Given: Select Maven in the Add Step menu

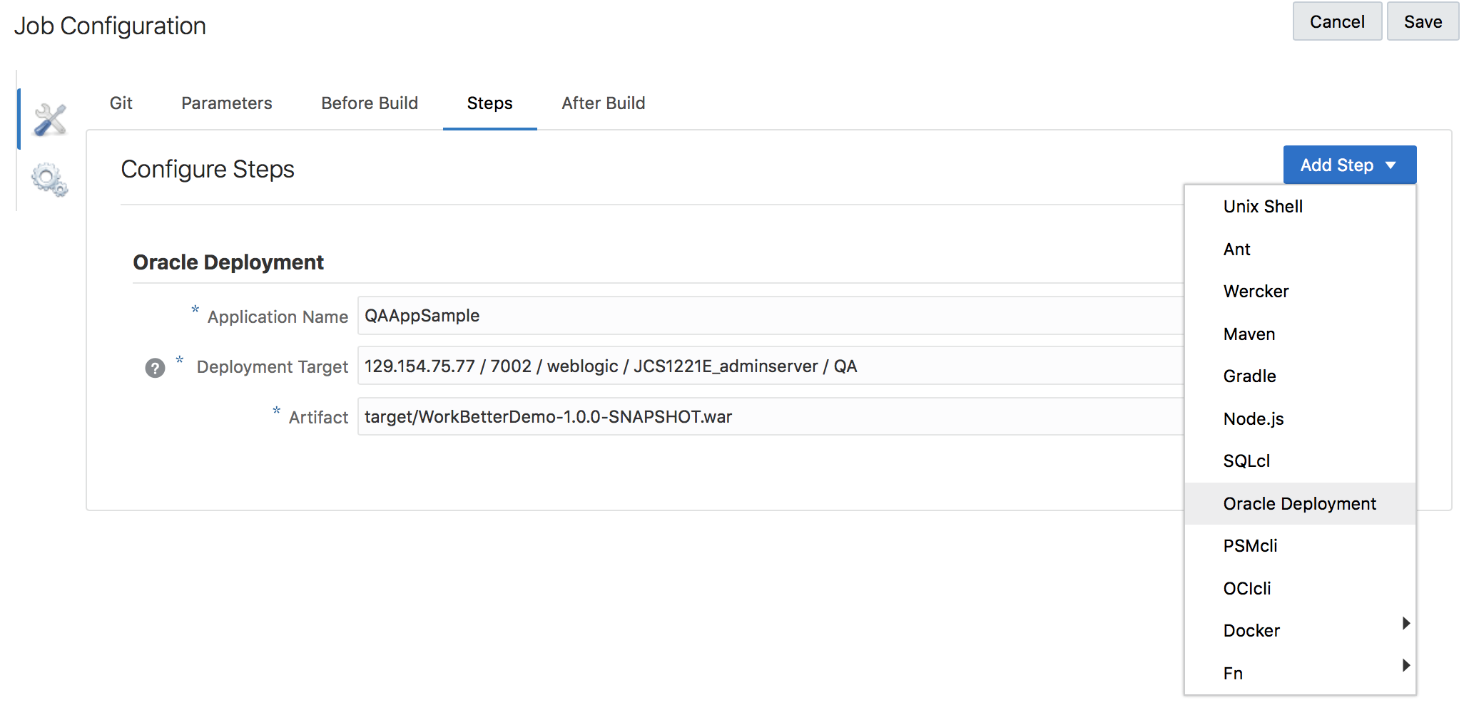Looking at the screenshot, I should tap(1249, 334).
